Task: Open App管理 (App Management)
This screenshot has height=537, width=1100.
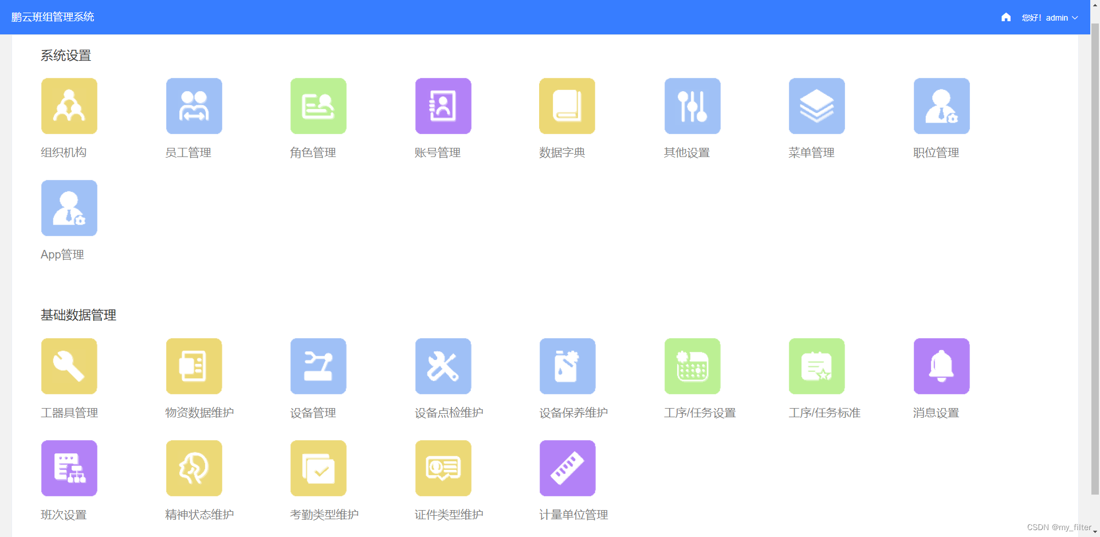Action: [x=69, y=208]
